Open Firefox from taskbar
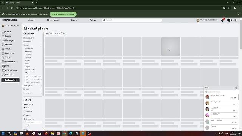The image size is (242, 136). (x=46, y=133)
